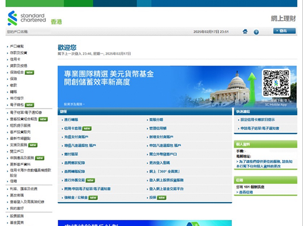Click 登入網上股票投資服務 link
The image size is (303, 226).
click(x=166, y=180)
